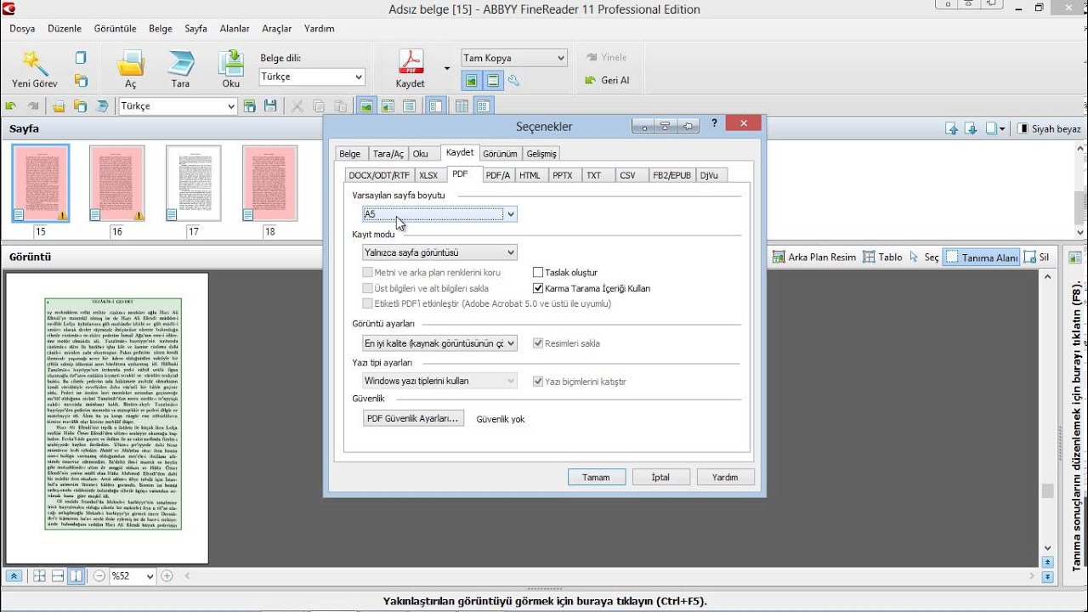Confirm options with Tamam button
1088x612 pixels.
coord(596,478)
